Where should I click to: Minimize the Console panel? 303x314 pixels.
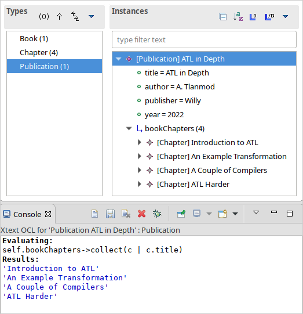pos(274,212)
